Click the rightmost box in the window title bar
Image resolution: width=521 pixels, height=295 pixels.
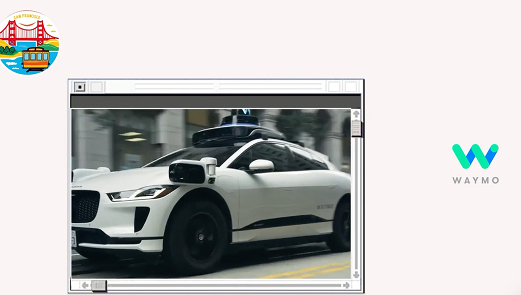click(351, 87)
